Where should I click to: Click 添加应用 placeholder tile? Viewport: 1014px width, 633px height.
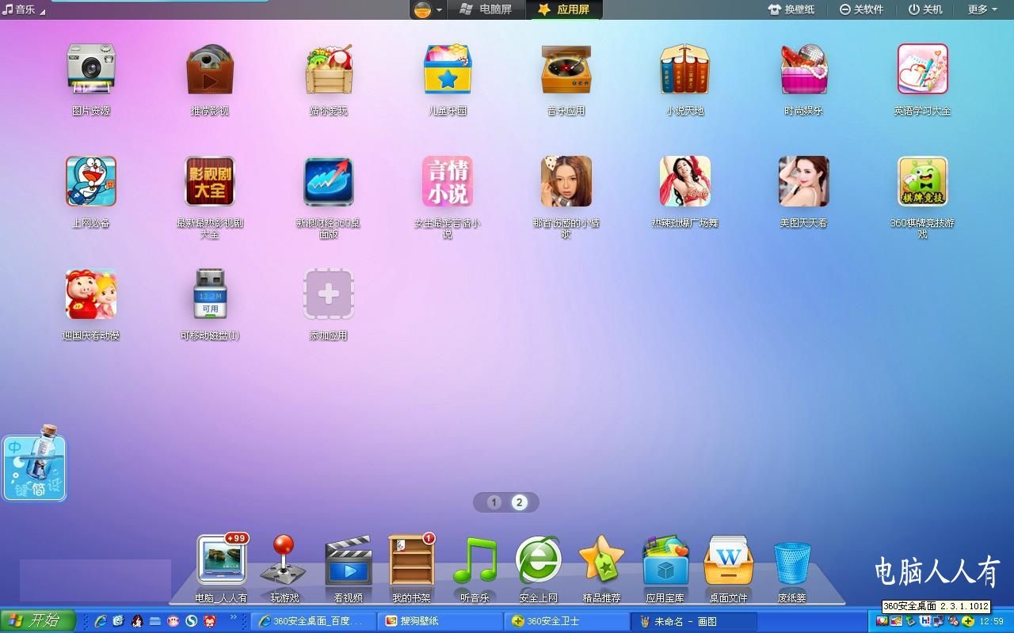329,294
